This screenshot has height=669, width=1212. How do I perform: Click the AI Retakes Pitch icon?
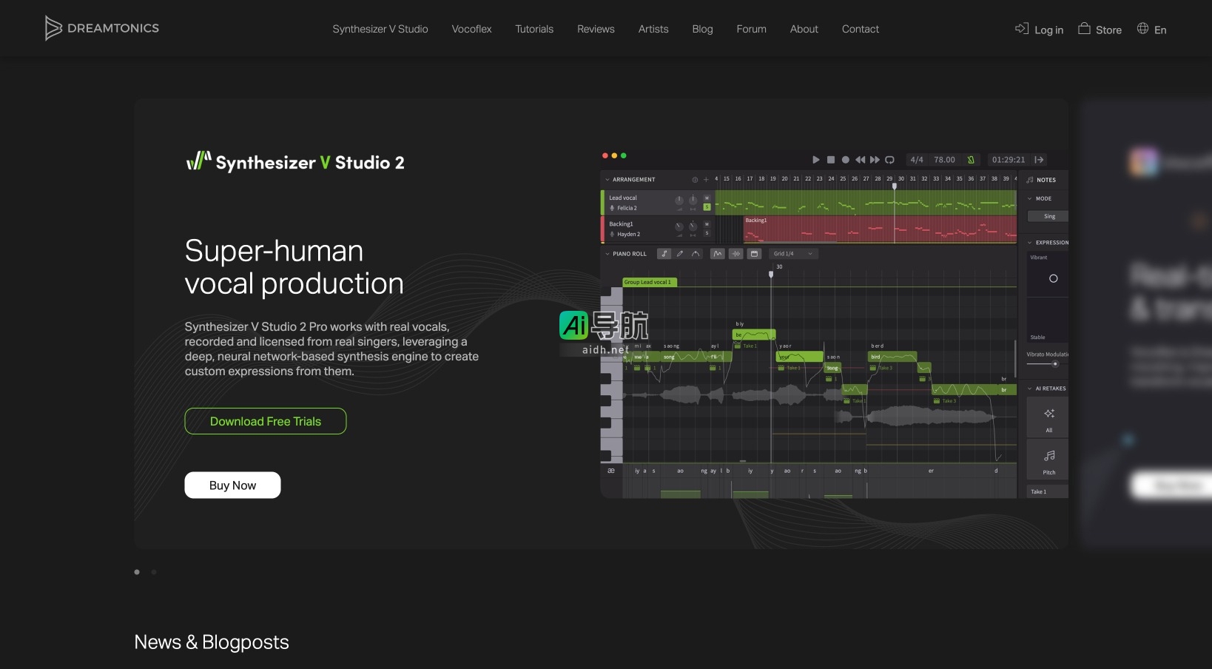[1048, 456]
